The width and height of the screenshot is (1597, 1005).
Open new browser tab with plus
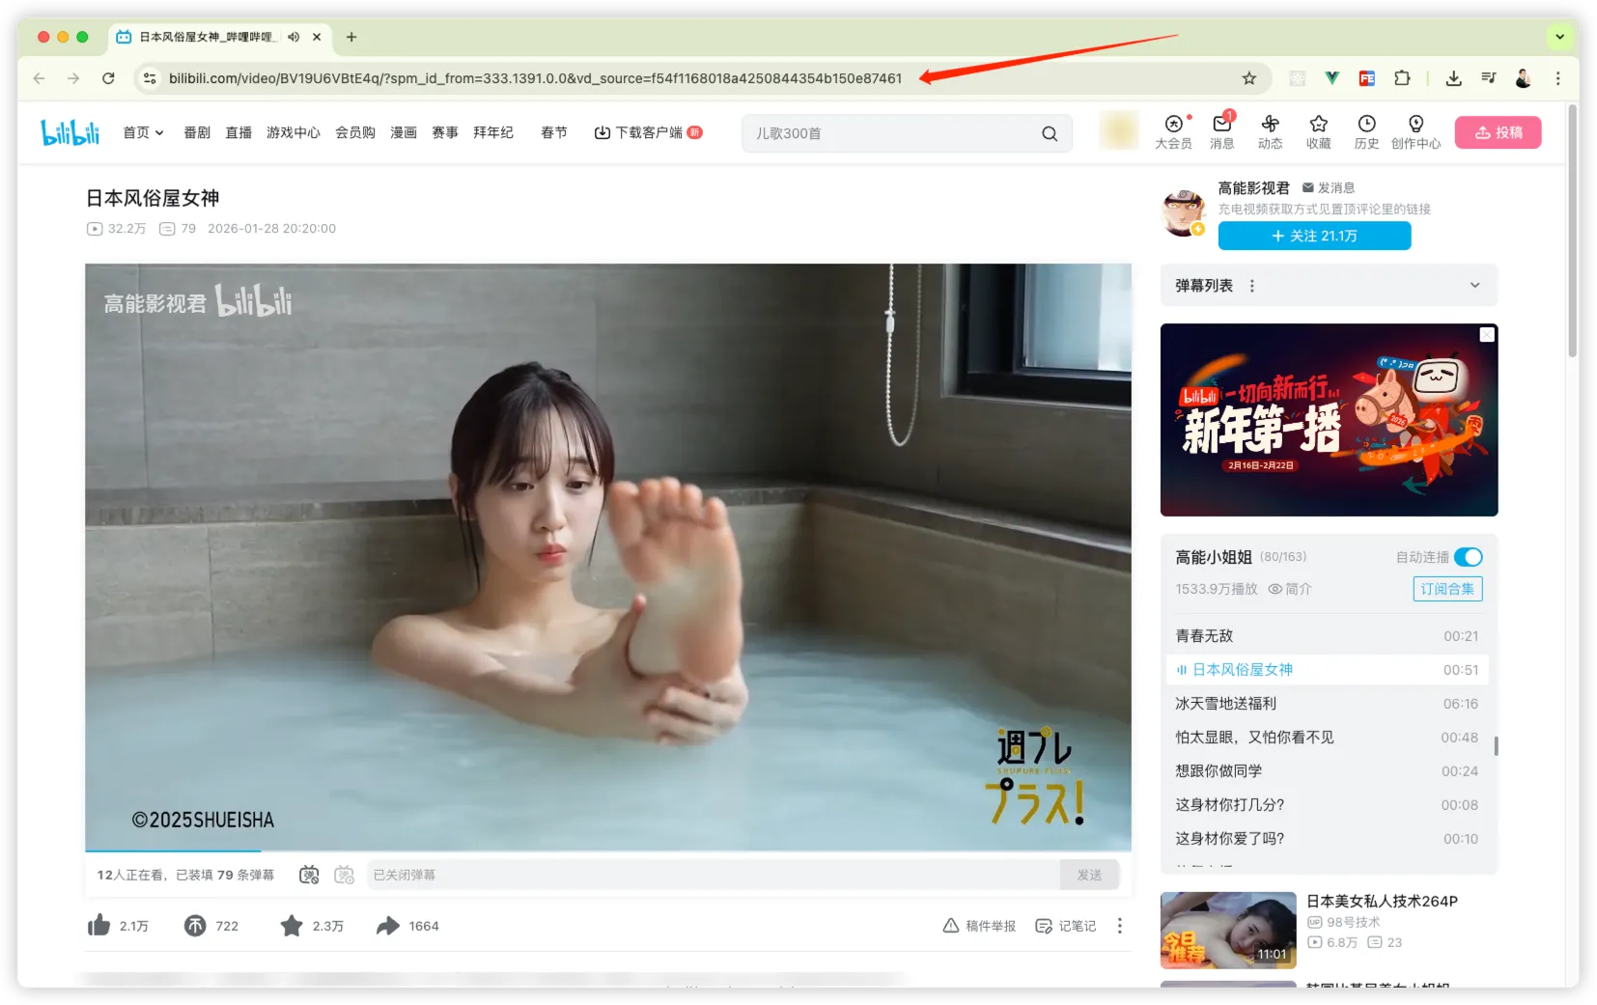[351, 37]
